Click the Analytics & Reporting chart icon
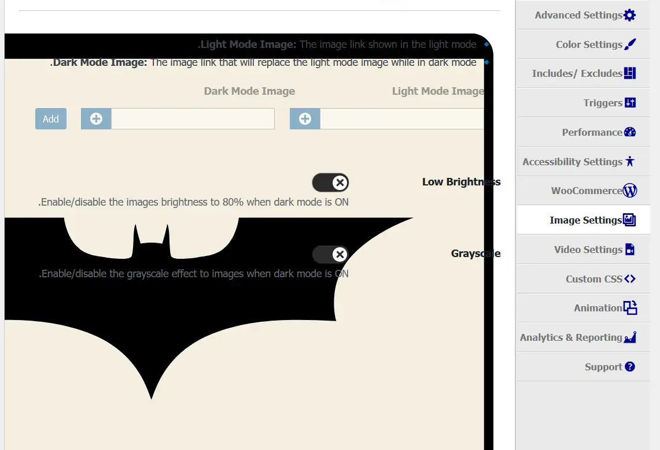The height and width of the screenshot is (450, 660). [x=630, y=337]
